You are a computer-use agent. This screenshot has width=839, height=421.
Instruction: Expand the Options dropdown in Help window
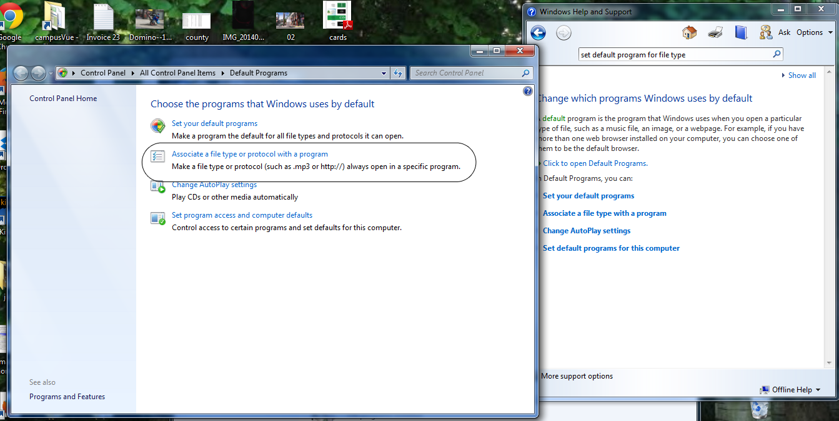tap(814, 32)
